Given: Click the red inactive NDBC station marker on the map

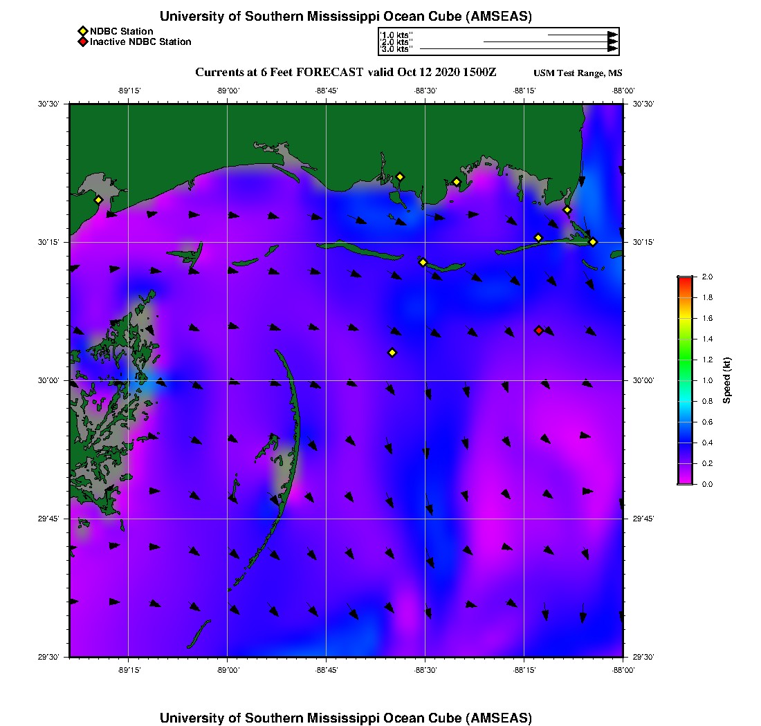Looking at the screenshot, I should pos(539,331).
